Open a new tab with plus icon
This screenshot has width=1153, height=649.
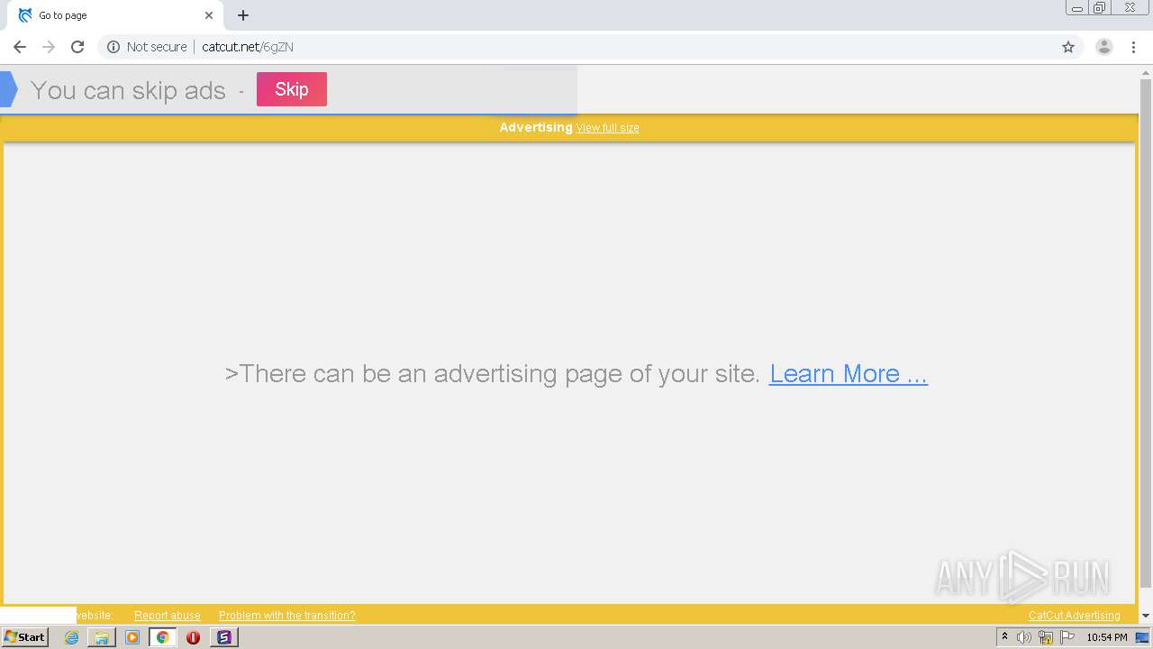243,15
